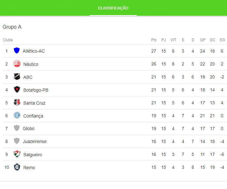227x189 pixels.
Task: Open the Remo team name
Action: point(29,168)
